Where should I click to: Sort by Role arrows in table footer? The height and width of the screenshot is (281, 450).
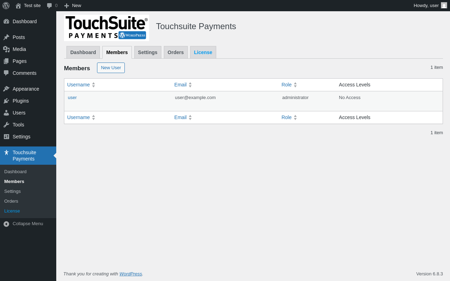click(295, 117)
